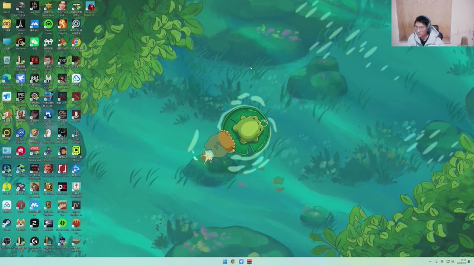Open OBS Studio desktop shortcut
Image resolution: width=474 pixels, height=266 pixels.
coord(7,241)
